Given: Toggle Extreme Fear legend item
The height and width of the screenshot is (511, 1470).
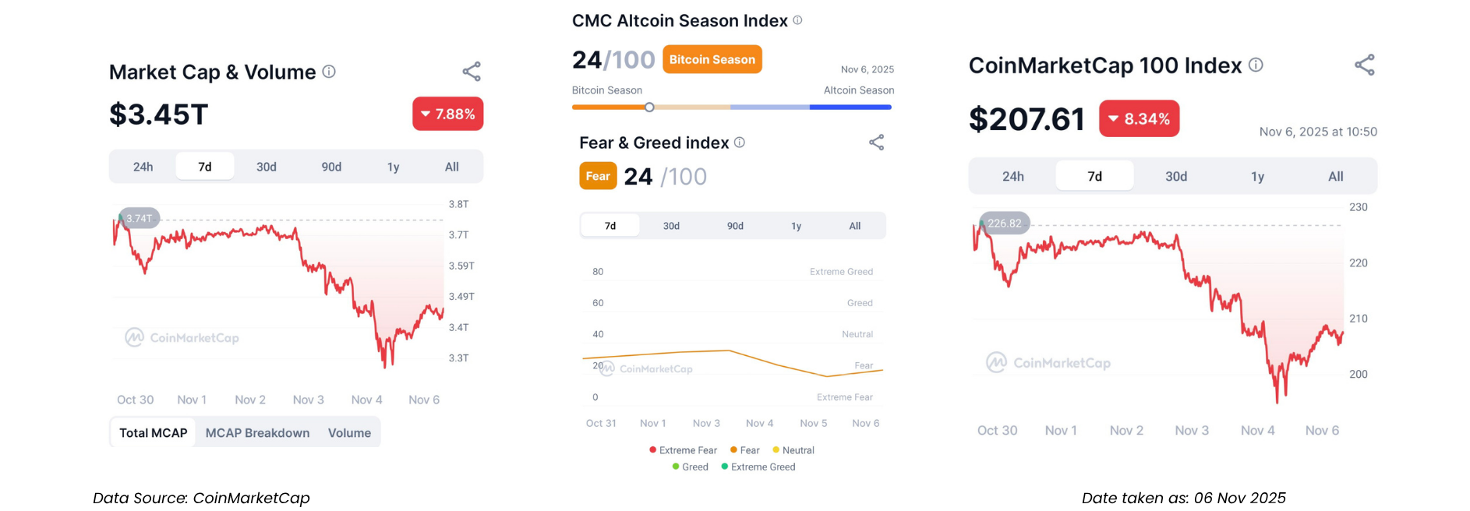Looking at the screenshot, I should click(x=683, y=450).
